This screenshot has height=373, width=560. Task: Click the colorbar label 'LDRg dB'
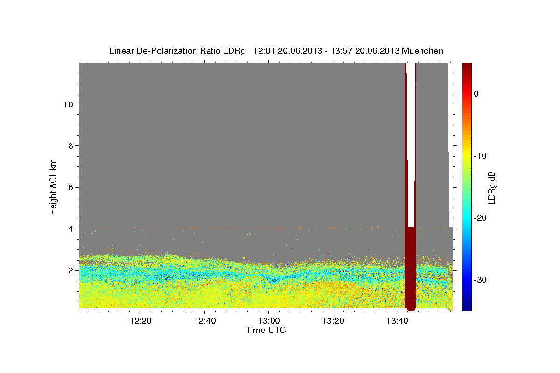point(491,186)
